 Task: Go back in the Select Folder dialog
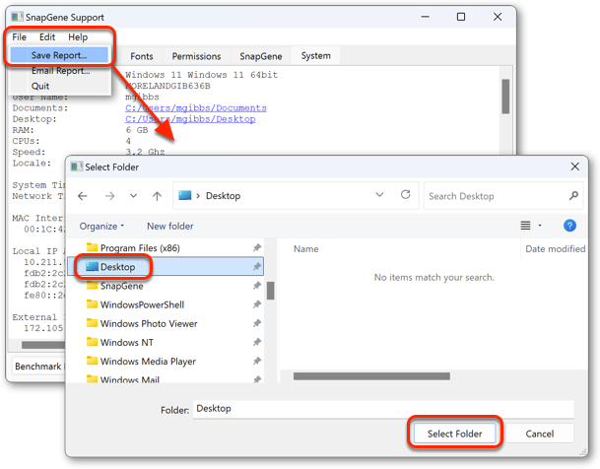tap(83, 196)
